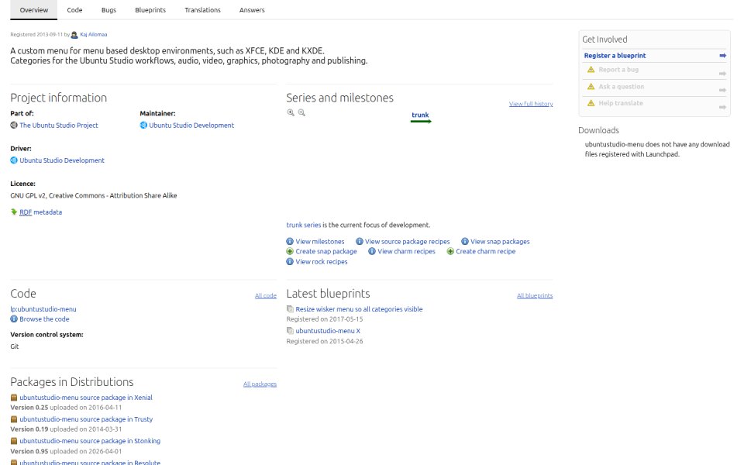Screen dimensions: 744x465
Task: Go to the Blueprints tab
Action: click(150, 10)
